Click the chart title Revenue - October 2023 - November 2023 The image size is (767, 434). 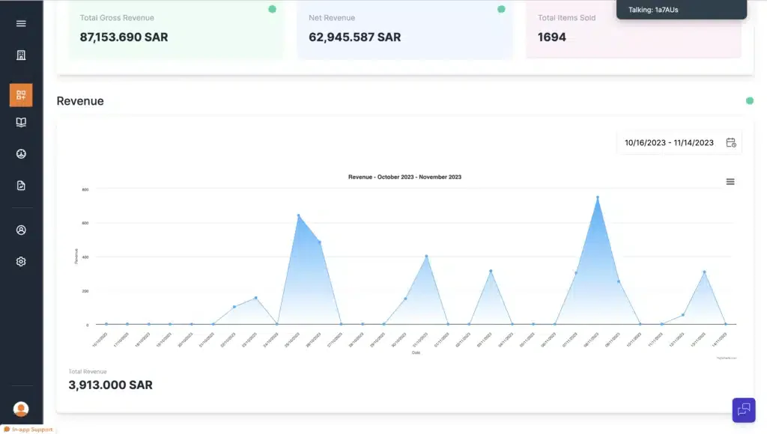[404, 177]
